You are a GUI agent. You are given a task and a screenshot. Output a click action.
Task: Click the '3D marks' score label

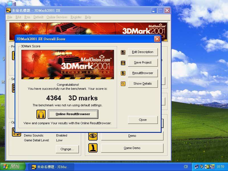tap(83, 98)
